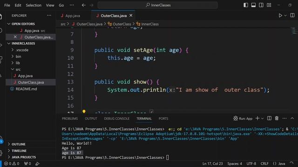Switch to the Ports panel tab

click(x=163, y=119)
